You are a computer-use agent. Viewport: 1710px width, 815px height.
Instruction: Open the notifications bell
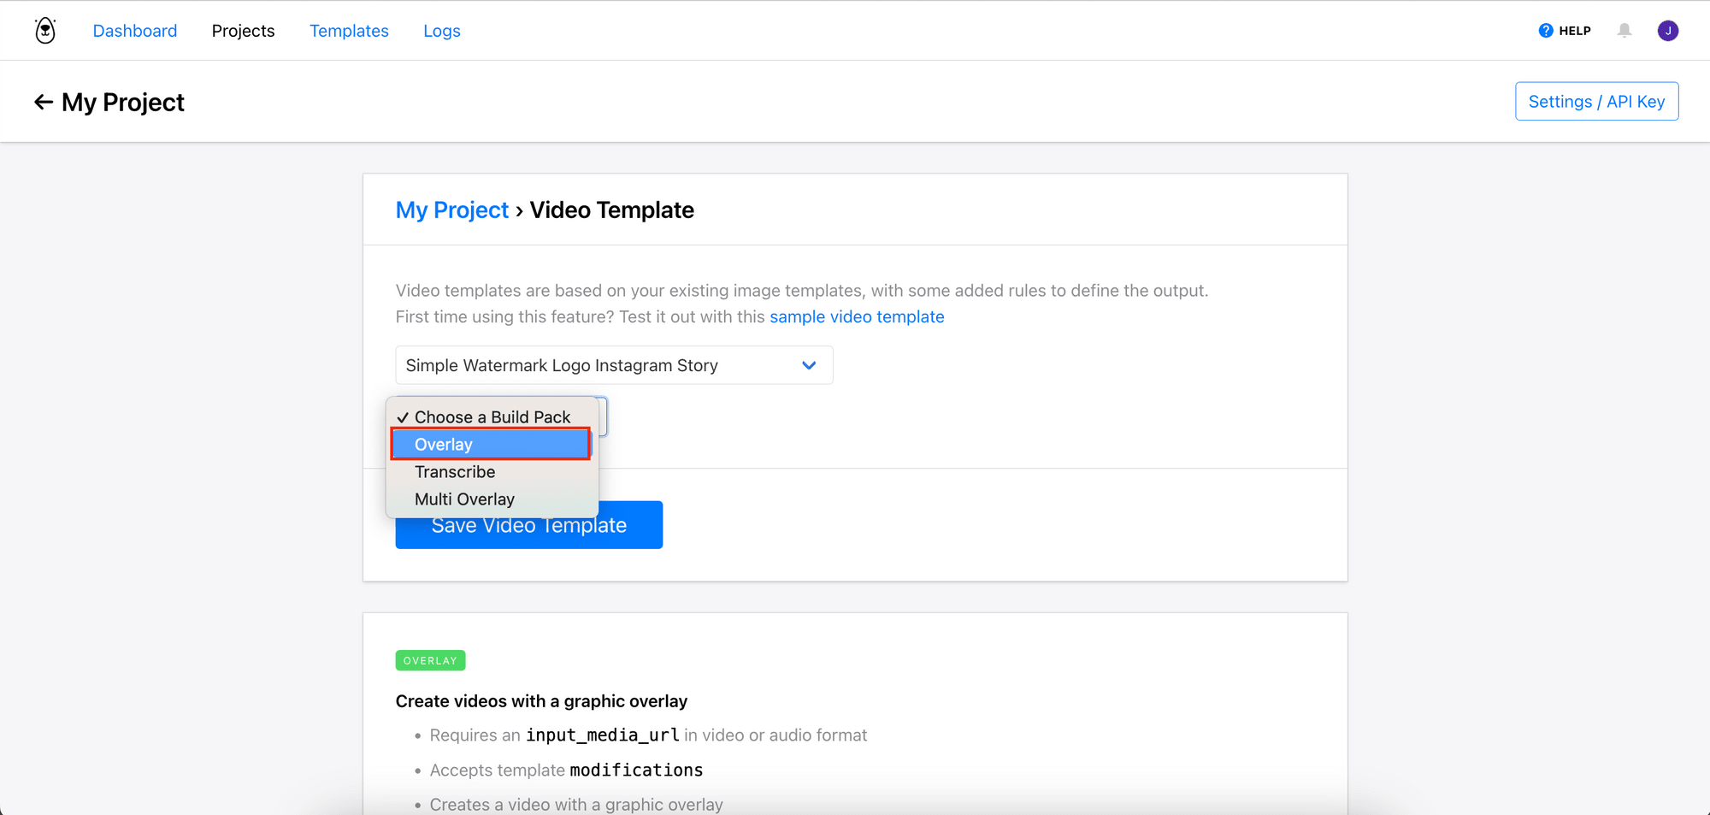click(1624, 31)
